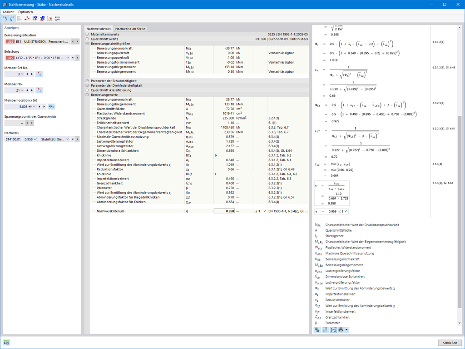Screen dimensions: 465x349
Task: Open the Member No. 21 dropdown
Action: click(x=22, y=90)
